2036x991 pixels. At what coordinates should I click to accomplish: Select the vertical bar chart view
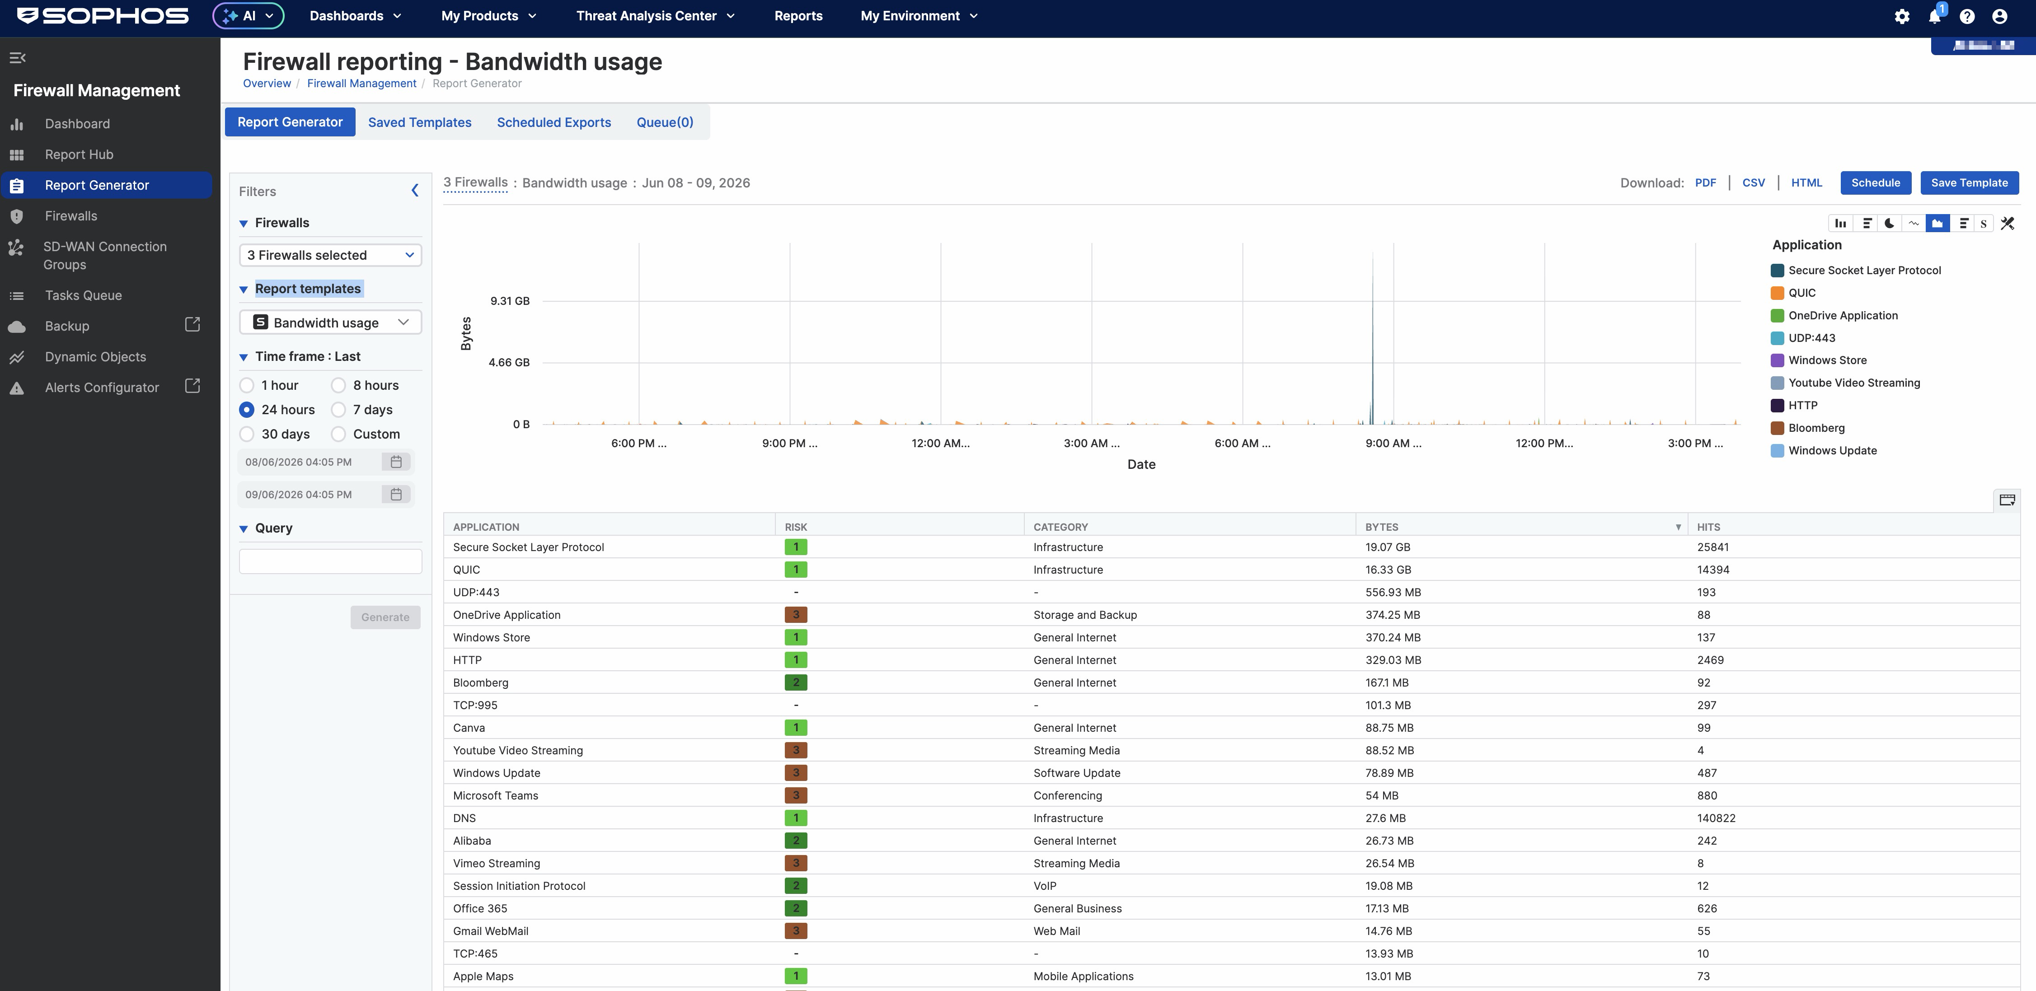pyautogui.click(x=1840, y=224)
